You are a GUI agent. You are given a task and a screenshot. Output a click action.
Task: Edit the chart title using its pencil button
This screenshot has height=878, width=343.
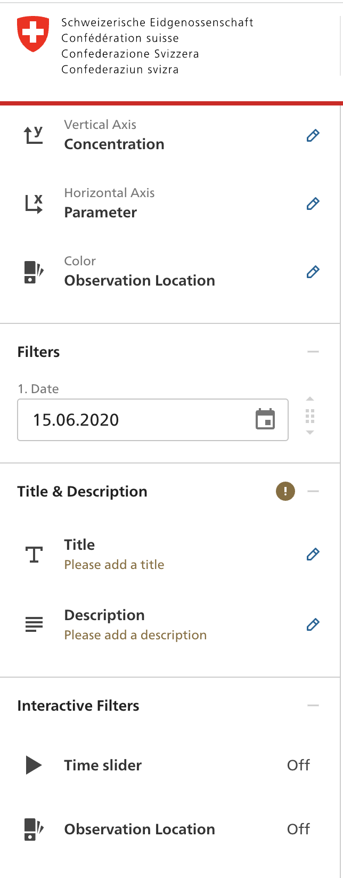(313, 554)
